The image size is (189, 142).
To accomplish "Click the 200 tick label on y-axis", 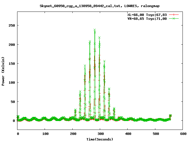I will pyautogui.click(x=12, y=44).
